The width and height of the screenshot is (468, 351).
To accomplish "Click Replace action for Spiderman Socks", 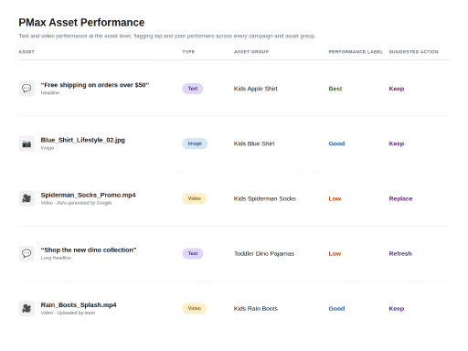I will click(400, 198).
